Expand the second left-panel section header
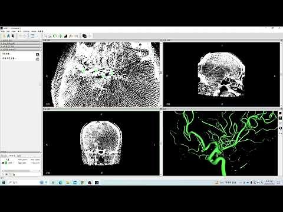The image size is (283, 212). pos(21,44)
